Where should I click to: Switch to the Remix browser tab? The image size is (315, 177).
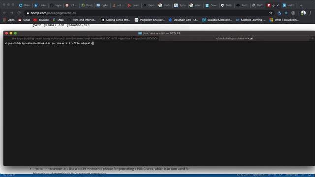tap(242, 5)
